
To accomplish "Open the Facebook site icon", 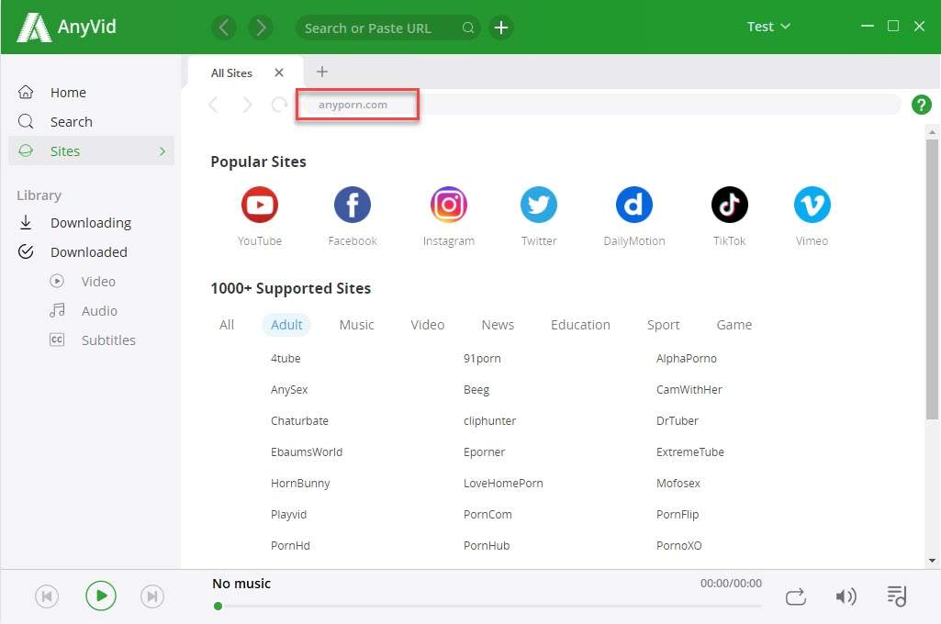I will [x=353, y=205].
